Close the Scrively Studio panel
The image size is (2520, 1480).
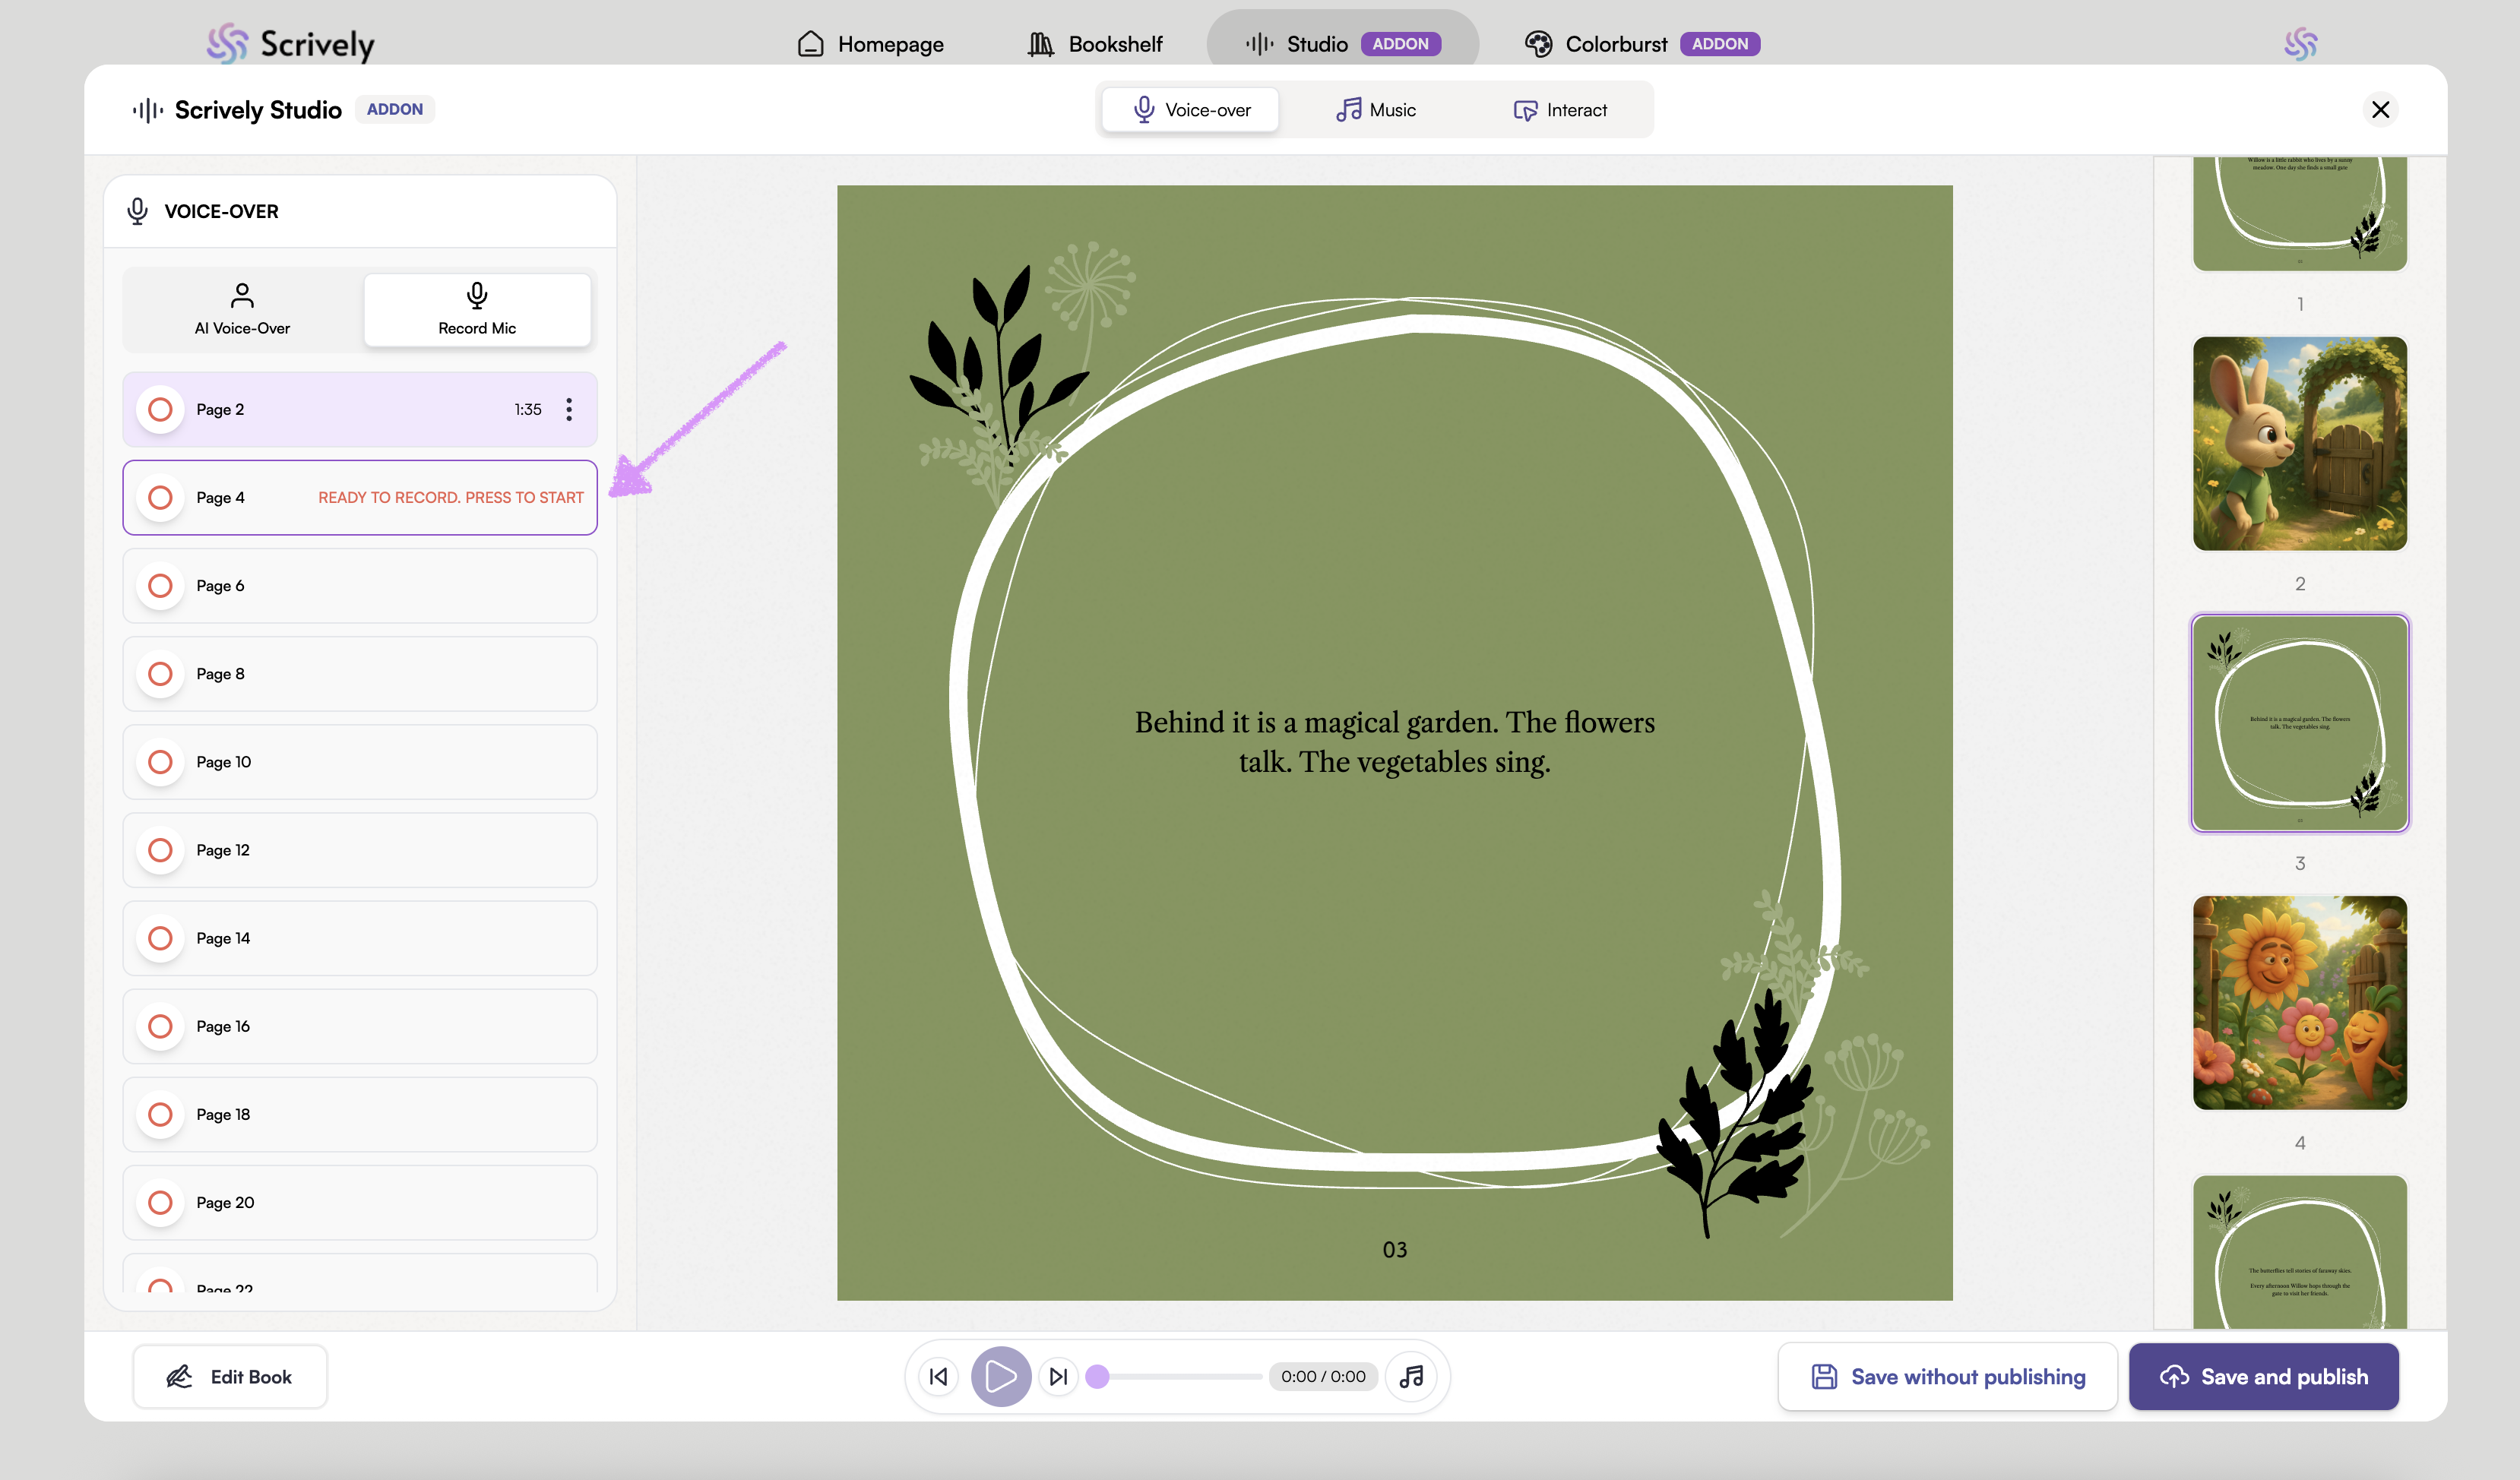click(x=2380, y=109)
